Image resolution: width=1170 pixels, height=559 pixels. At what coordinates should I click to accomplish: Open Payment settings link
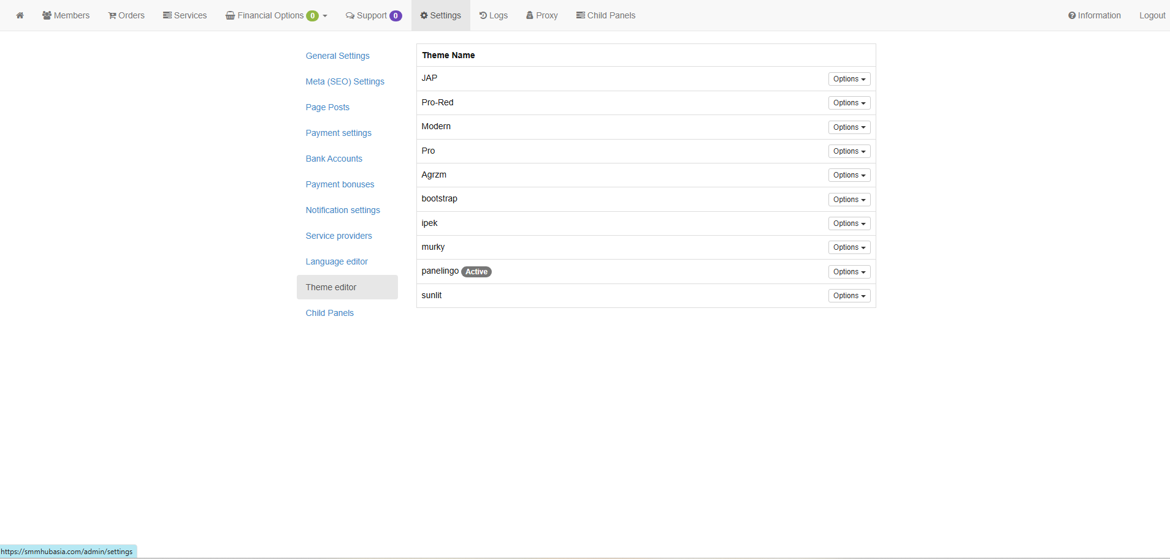click(x=338, y=133)
